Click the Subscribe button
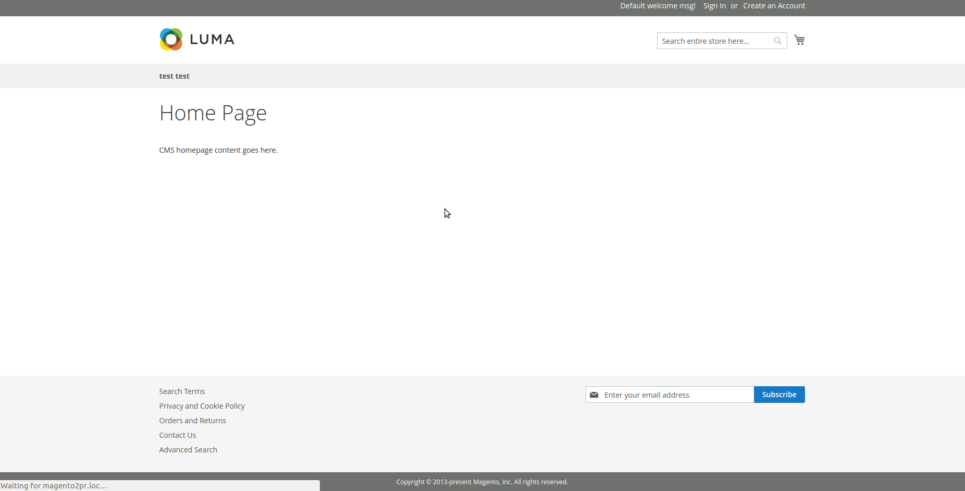This screenshot has width=965, height=491. click(x=779, y=395)
